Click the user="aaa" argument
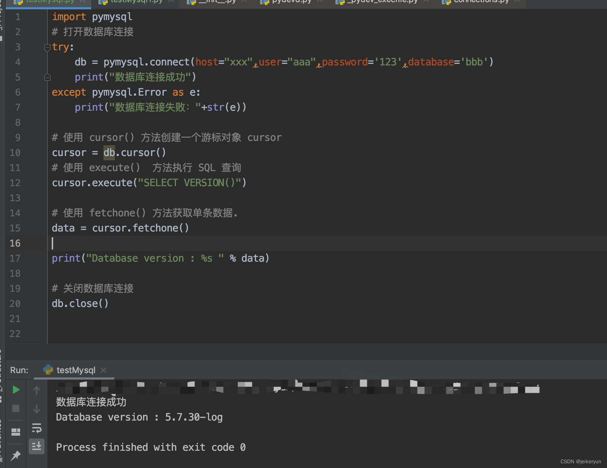The image size is (607, 468). (287, 62)
